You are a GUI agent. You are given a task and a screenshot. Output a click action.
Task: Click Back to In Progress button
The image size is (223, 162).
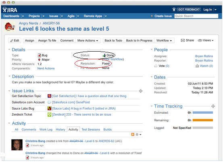139,40
